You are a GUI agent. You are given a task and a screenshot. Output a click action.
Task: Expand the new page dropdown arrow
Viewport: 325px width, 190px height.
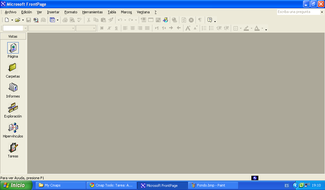[x=12, y=20]
